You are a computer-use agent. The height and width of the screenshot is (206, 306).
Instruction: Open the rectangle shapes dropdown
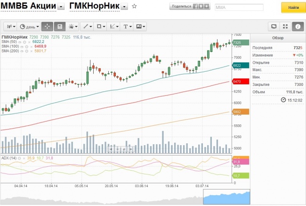[x=100, y=26]
